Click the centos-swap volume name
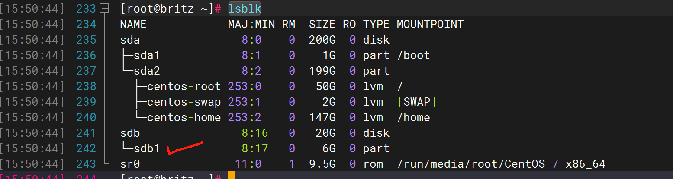673x179 pixels. click(184, 102)
